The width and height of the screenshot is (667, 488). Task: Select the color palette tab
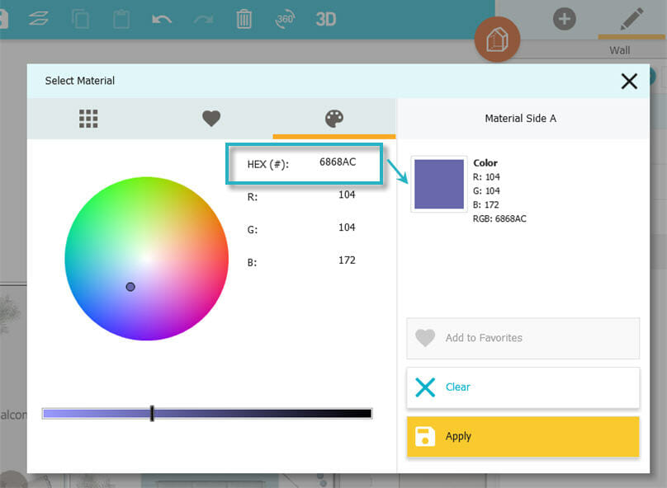(x=334, y=119)
